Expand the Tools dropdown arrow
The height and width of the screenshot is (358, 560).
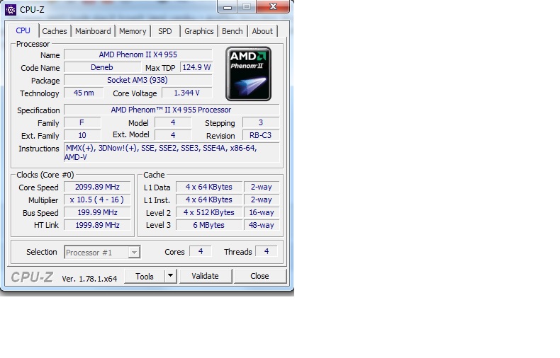pyautogui.click(x=171, y=276)
